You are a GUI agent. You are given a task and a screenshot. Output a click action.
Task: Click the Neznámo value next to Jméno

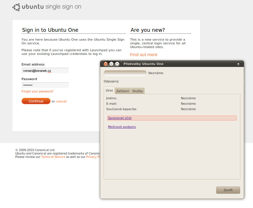(x=188, y=98)
